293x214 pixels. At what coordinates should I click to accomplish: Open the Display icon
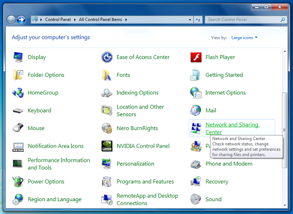point(18,57)
